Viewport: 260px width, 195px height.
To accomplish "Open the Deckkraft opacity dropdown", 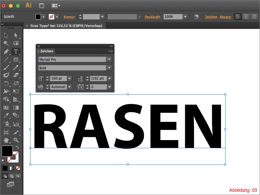I will pos(185,17).
